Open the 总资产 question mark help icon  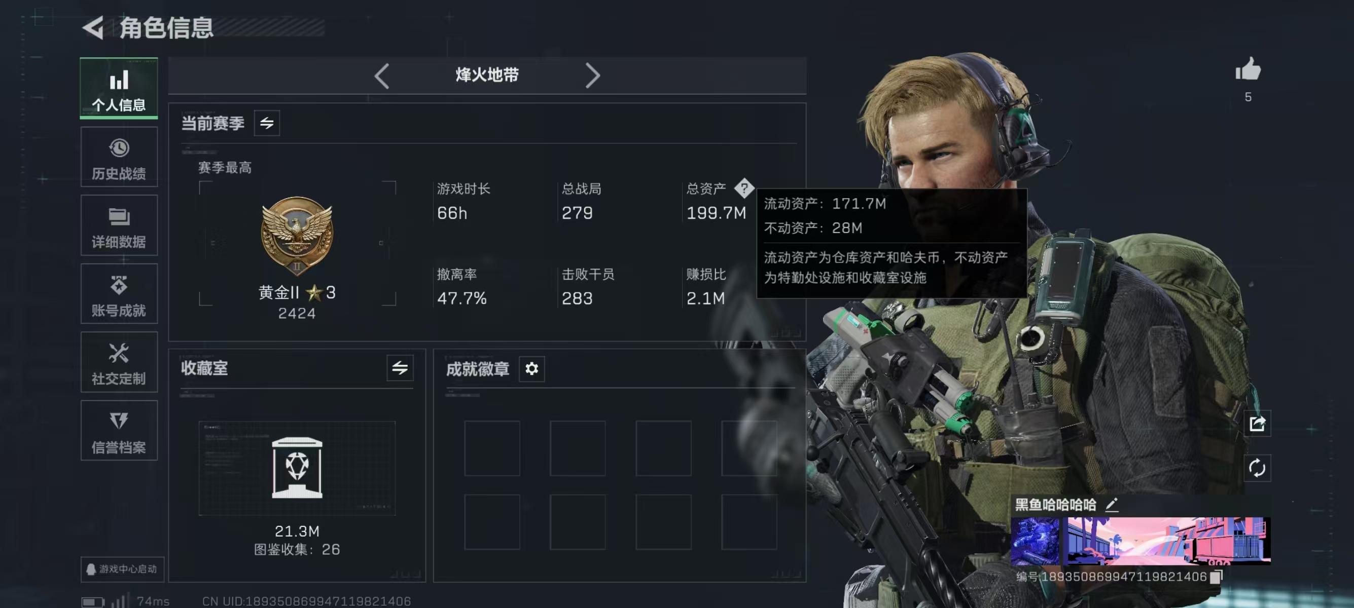coord(744,188)
